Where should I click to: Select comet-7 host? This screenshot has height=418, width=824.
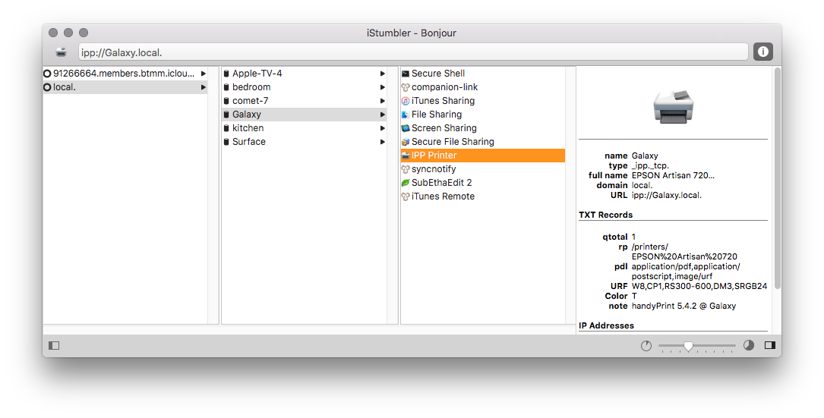click(x=304, y=101)
